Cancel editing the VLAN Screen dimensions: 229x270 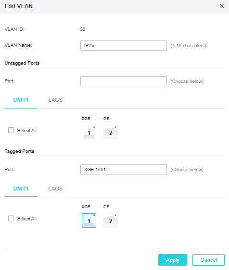click(209, 260)
